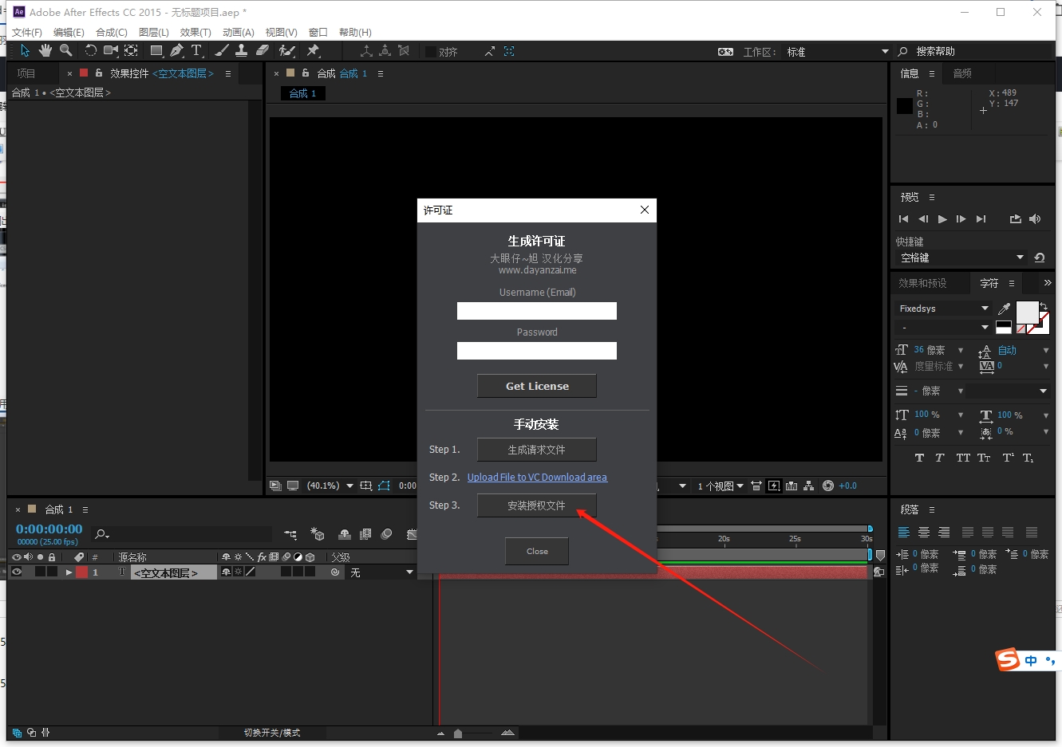Open the 效果(T) menu

pos(195,32)
